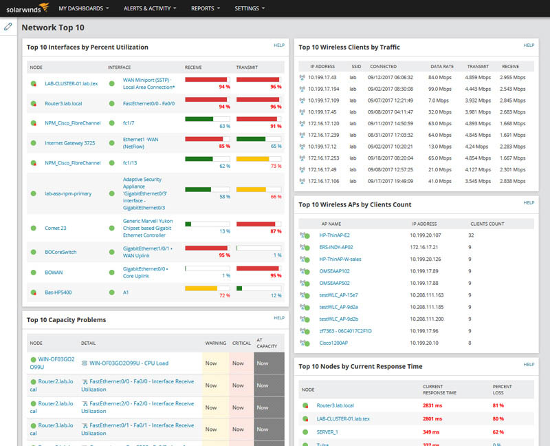550x446 pixels.
Task: Click the 32 clients count value
Action: point(471,235)
